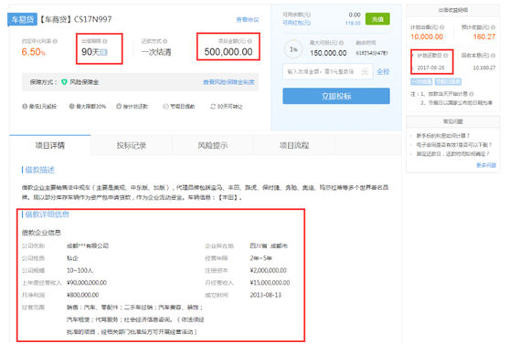509x344 pixels.
Task: Click the 118.00 red packet amount
Action: coord(353,23)
